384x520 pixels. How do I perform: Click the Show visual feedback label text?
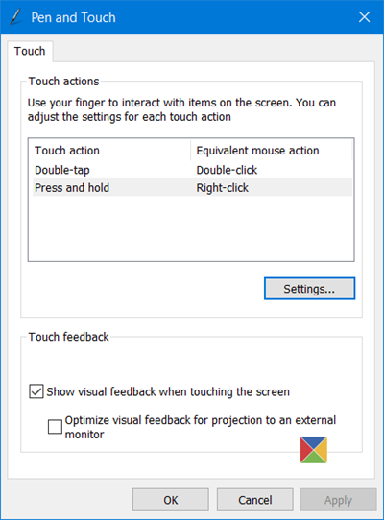click(x=168, y=391)
